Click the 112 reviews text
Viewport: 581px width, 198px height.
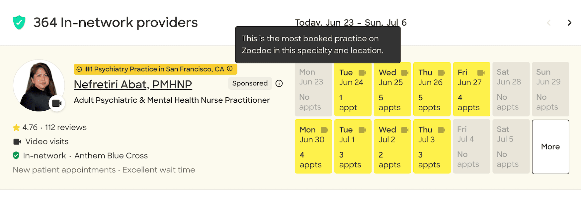64,127
